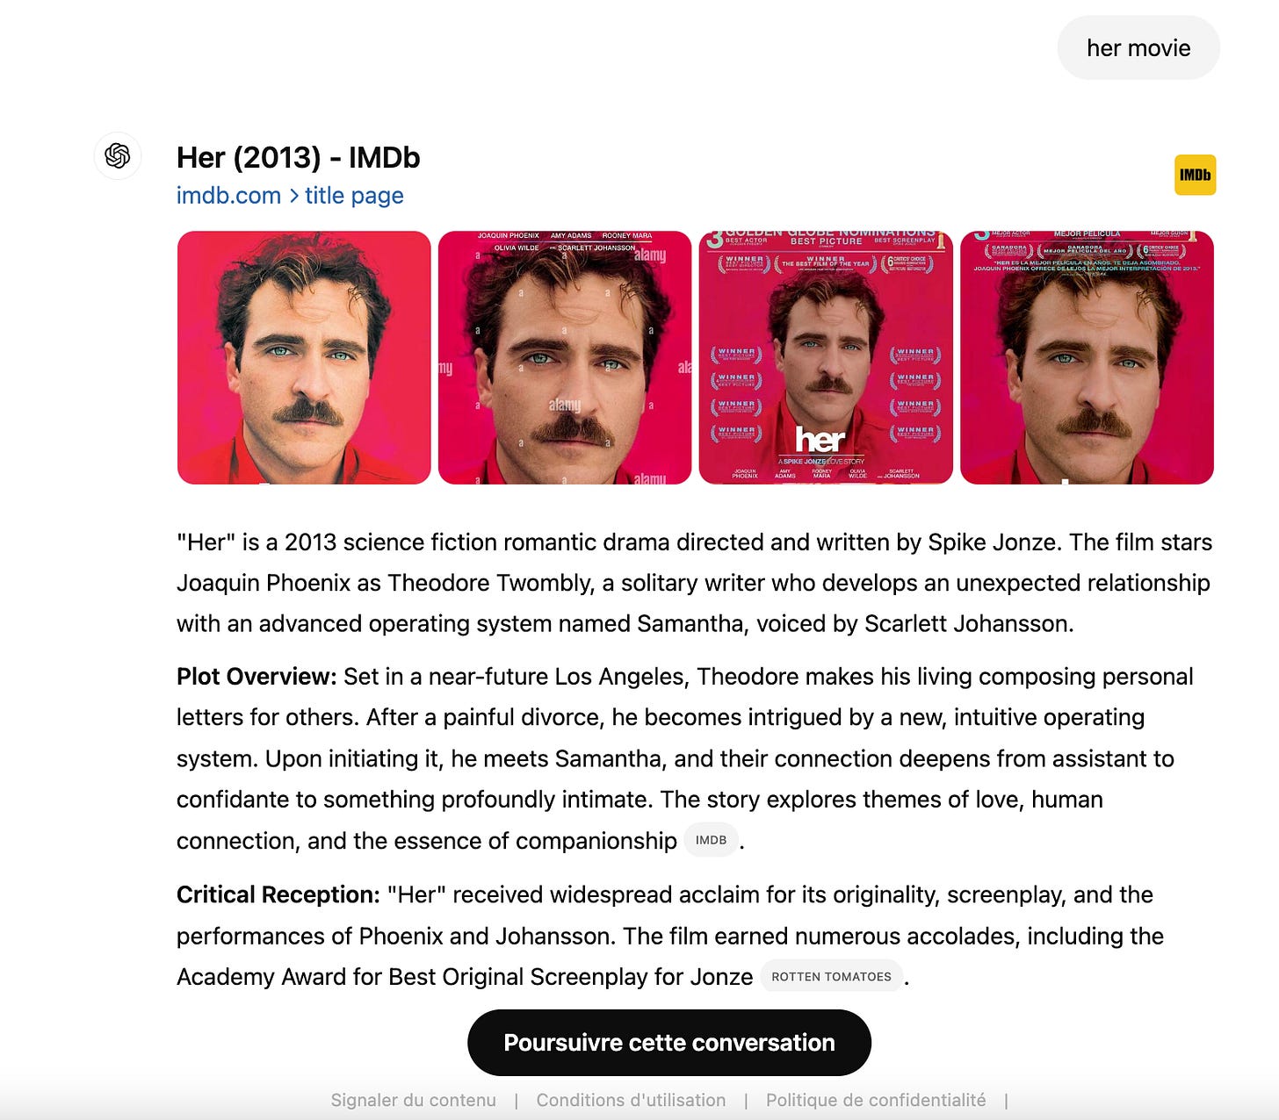Viewport: 1279px width, 1120px height.
Task: Open the imdb.com title page breadcrumb link
Action: [290, 196]
